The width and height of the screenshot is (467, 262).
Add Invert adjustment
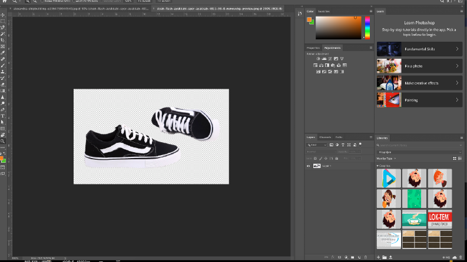point(318,72)
